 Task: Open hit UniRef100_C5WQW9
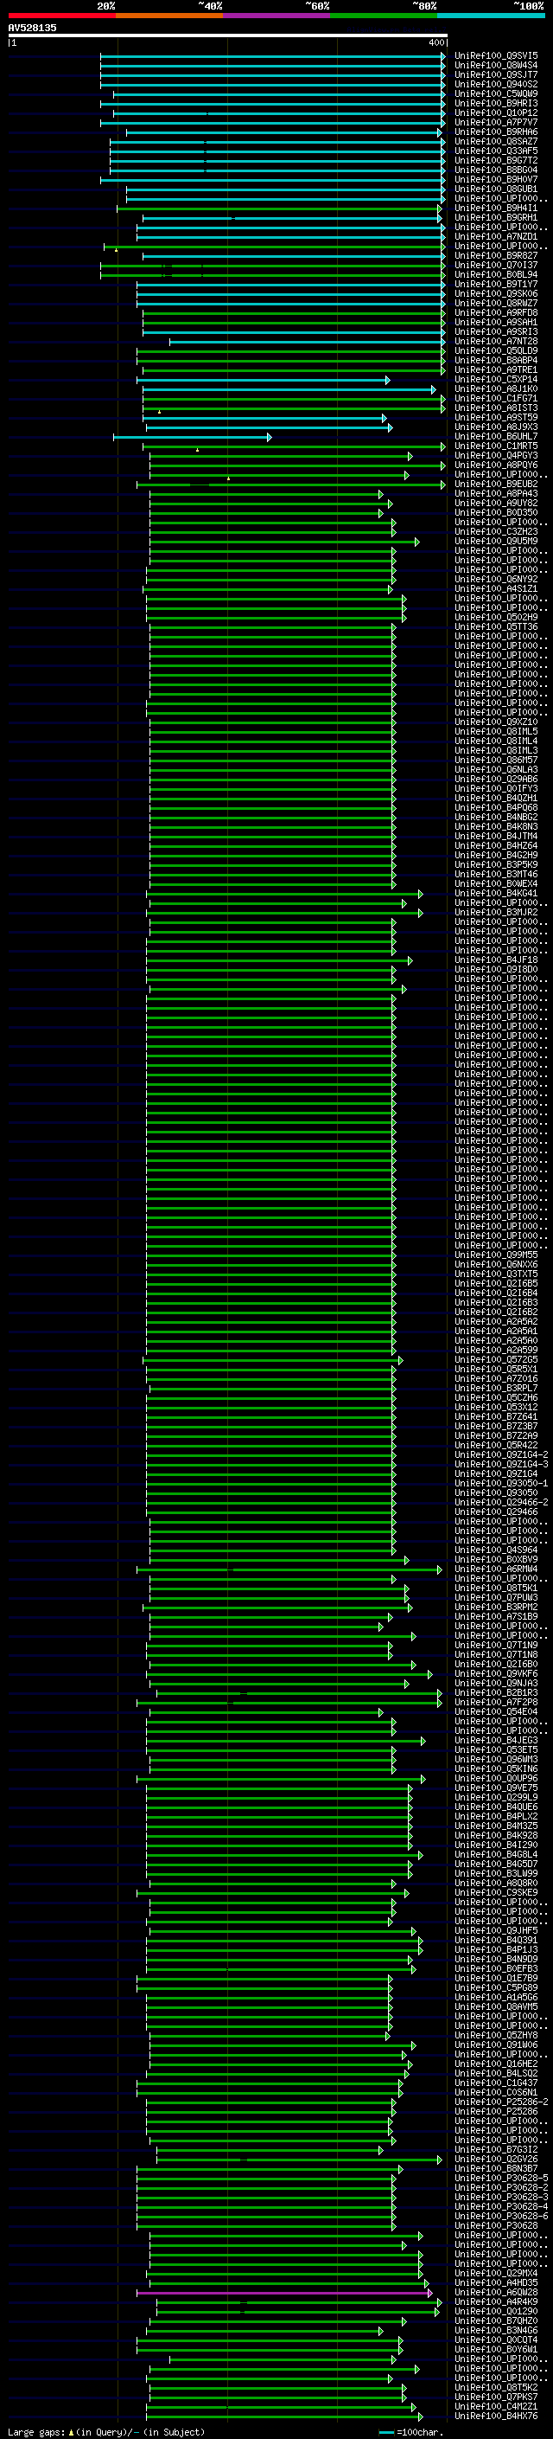[496, 93]
